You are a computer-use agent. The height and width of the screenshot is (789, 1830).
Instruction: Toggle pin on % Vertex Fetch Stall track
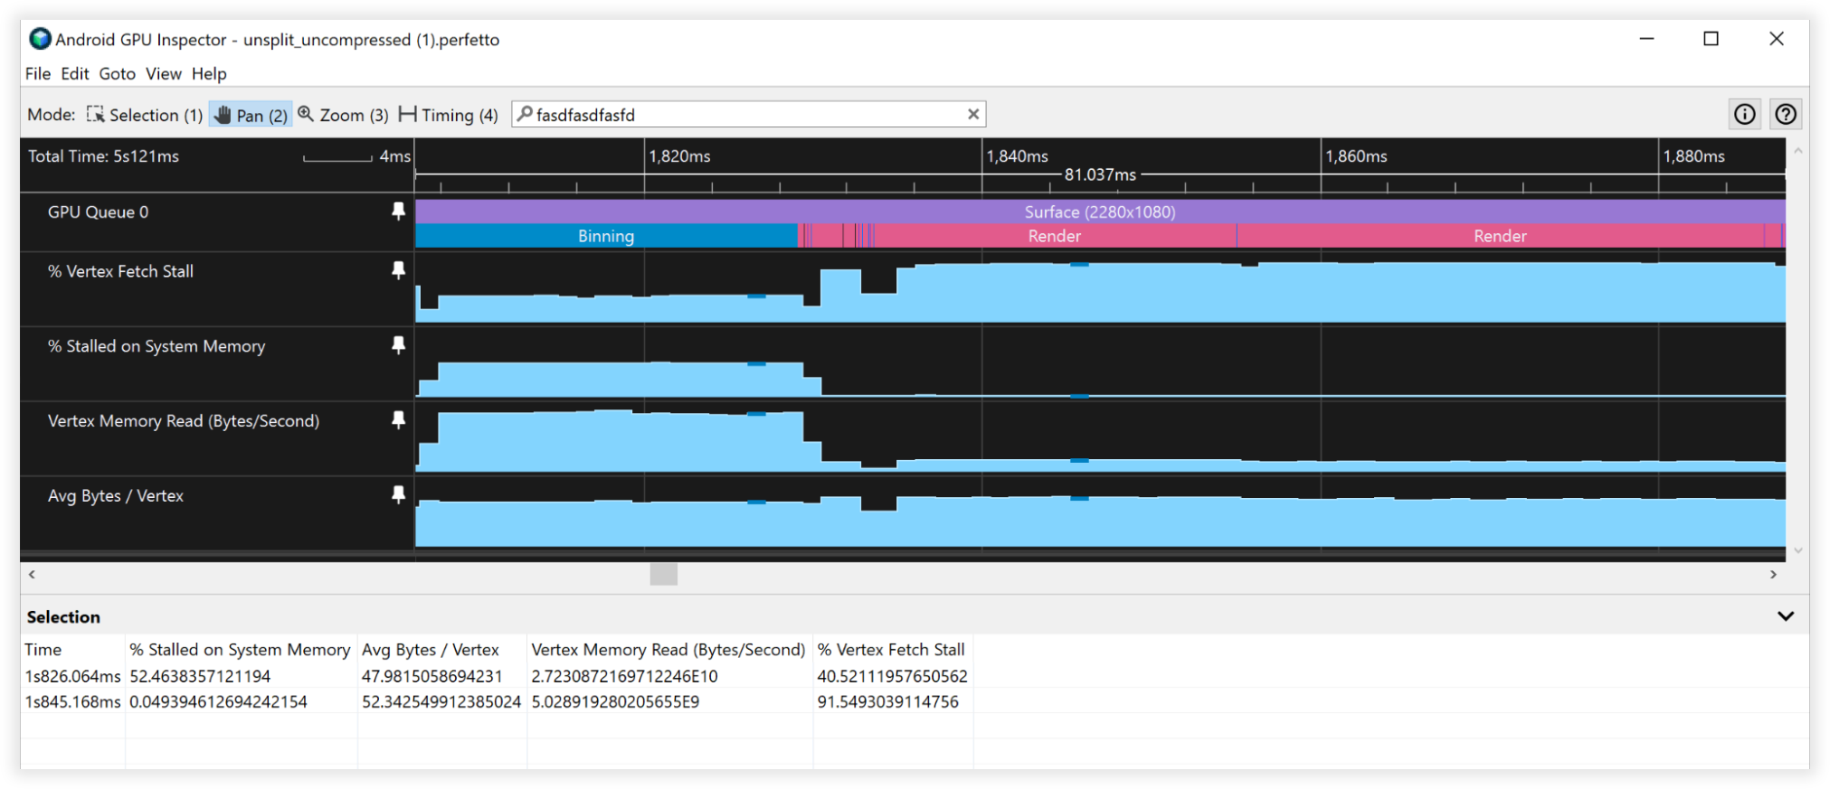click(x=398, y=270)
